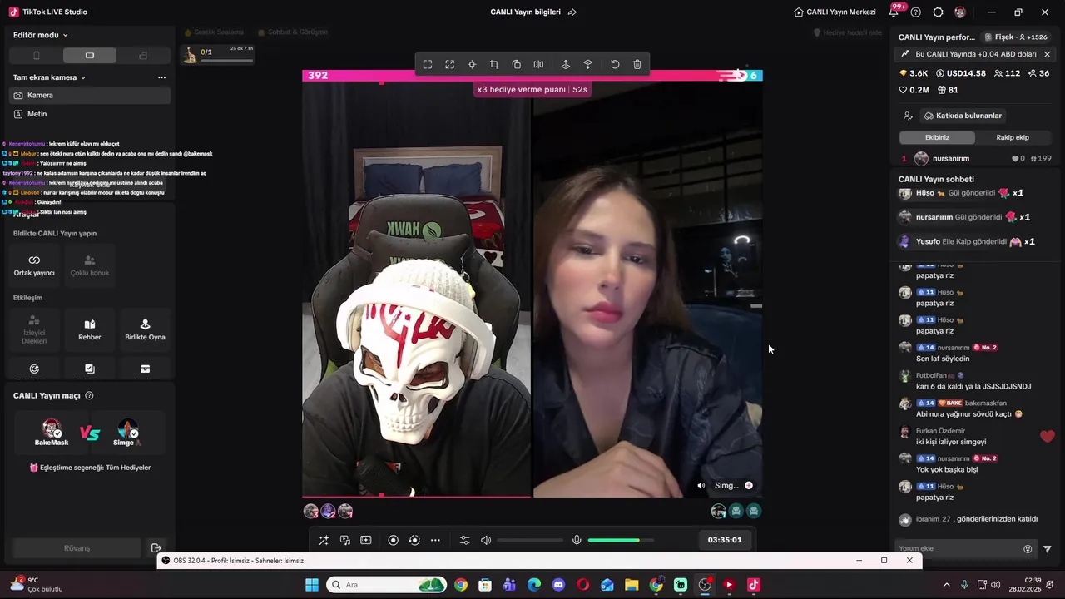The height and width of the screenshot is (599, 1065).
Task: Open the Katkıda bulunanlar tab
Action: 963,116
